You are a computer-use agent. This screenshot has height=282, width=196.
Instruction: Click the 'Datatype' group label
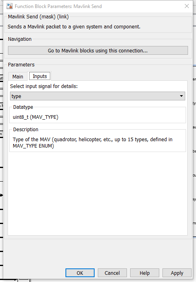(23, 107)
